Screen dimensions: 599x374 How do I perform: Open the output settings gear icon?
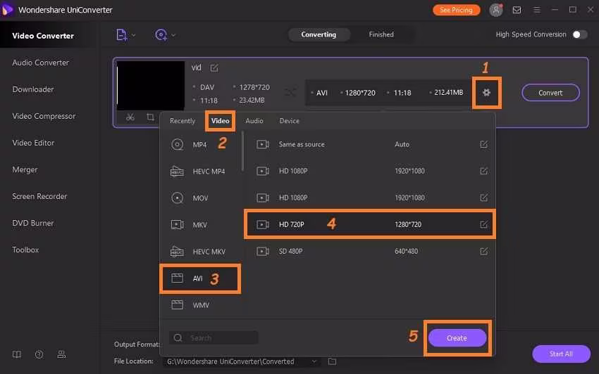click(x=486, y=92)
